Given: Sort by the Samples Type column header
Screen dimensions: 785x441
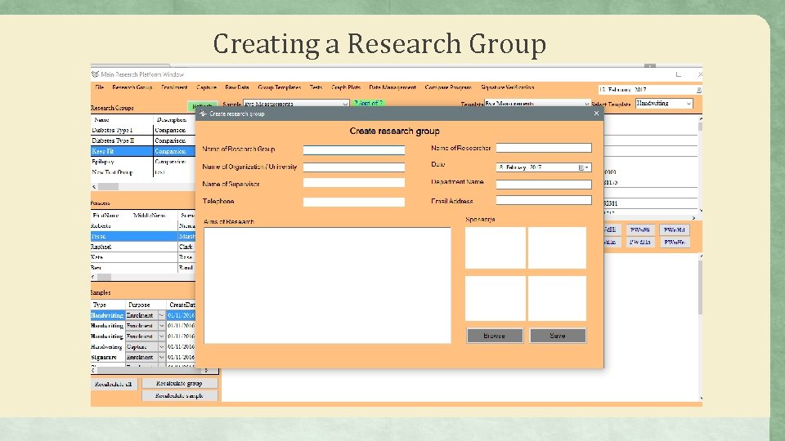Looking at the screenshot, I should click(108, 305).
